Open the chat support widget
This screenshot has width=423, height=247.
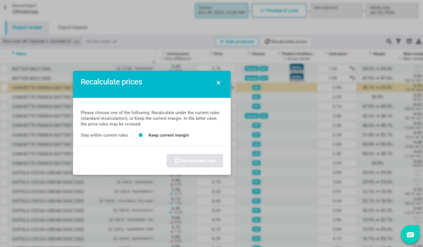(410, 234)
